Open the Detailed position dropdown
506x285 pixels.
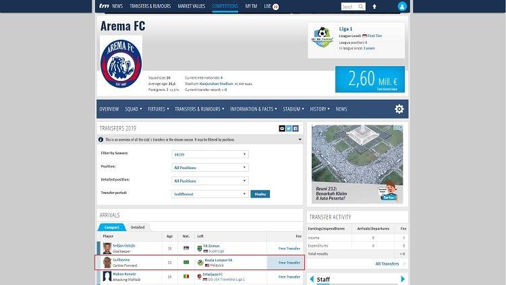point(210,181)
